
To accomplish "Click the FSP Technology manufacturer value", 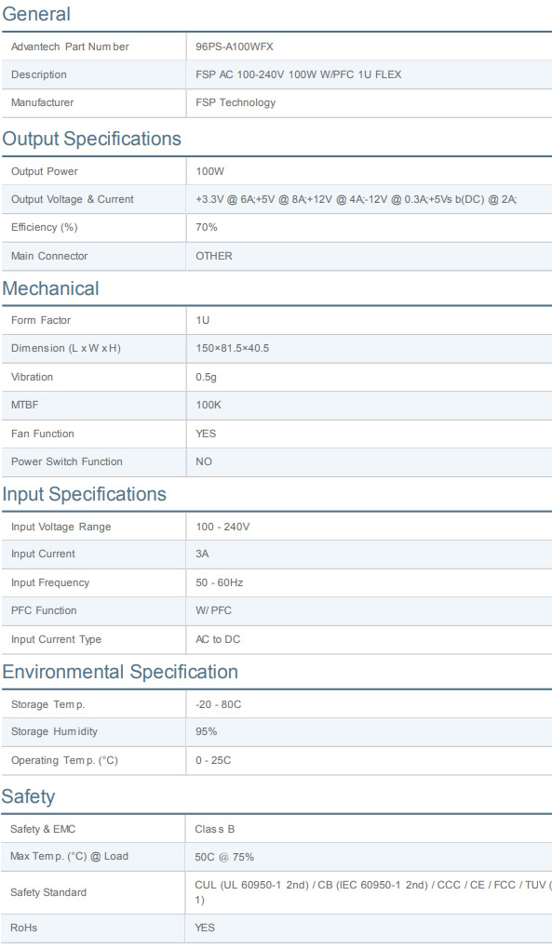I will pyautogui.click(x=236, y=103).
